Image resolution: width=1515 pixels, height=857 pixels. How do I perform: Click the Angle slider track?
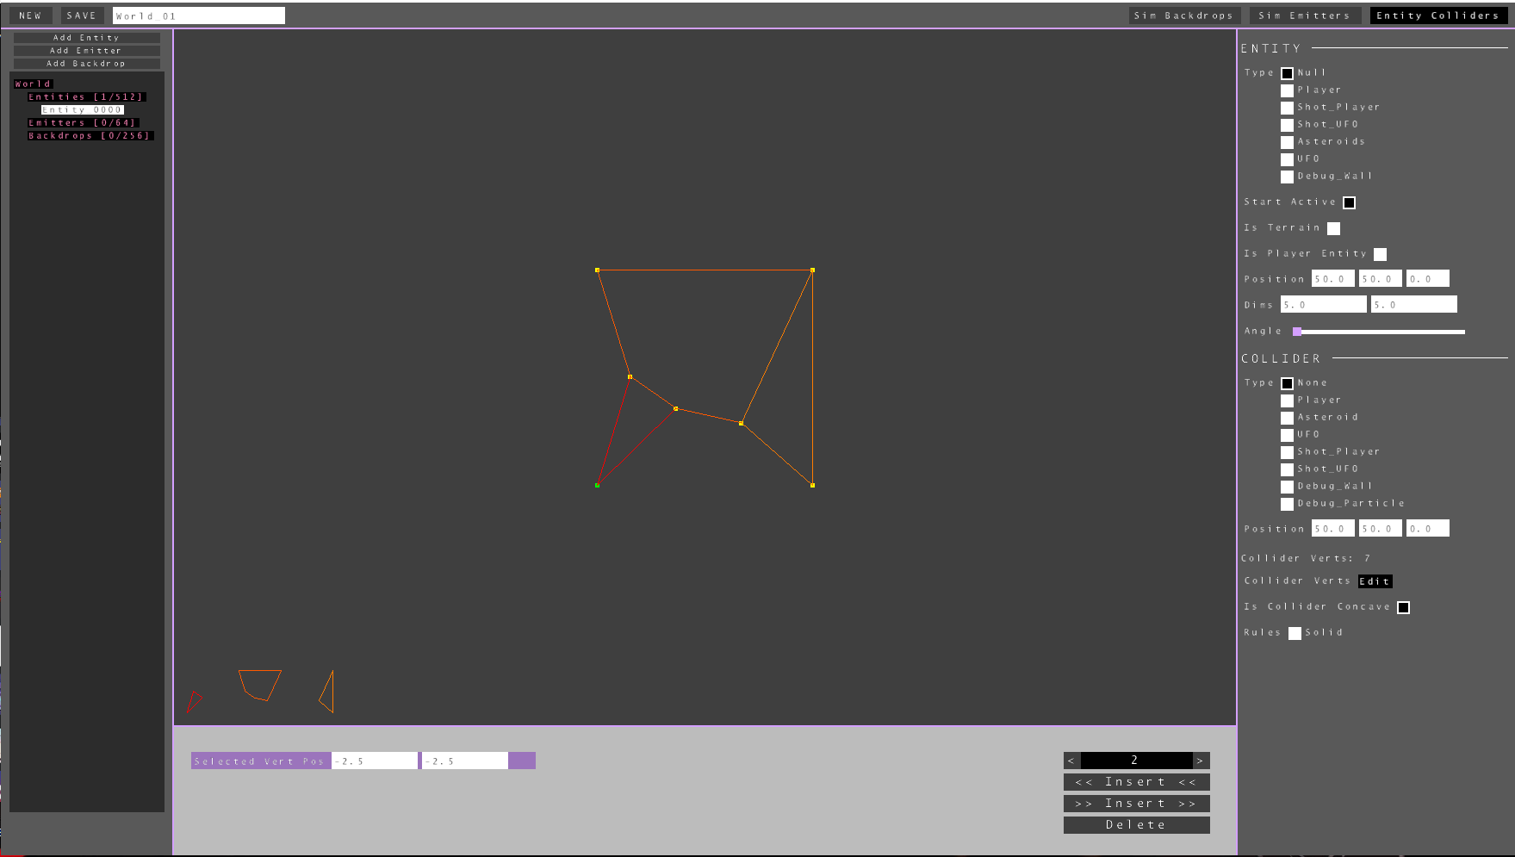pos(1378,332)
